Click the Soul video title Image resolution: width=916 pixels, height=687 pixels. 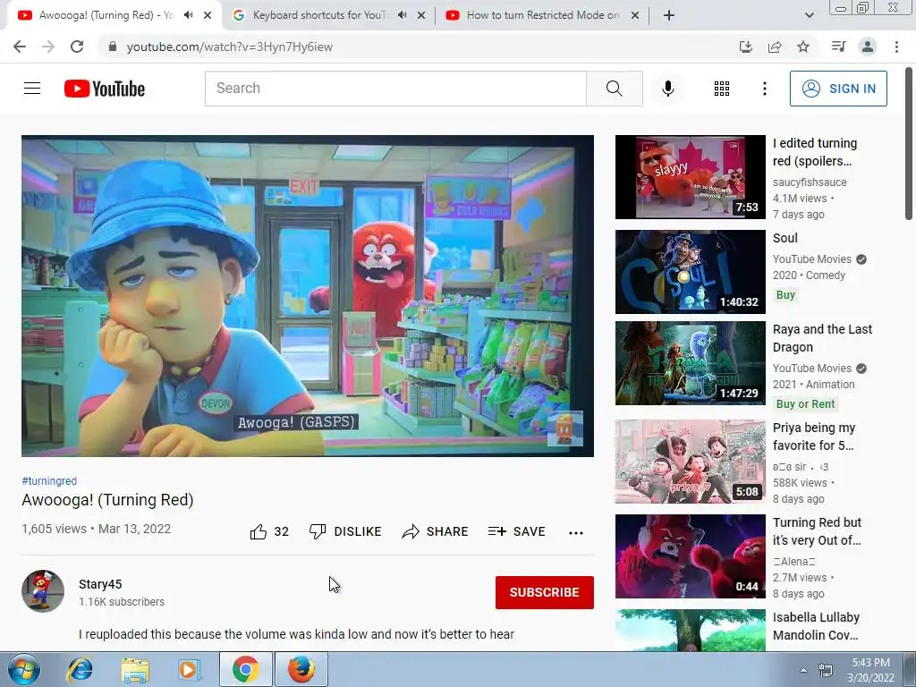tap(785, 238)
